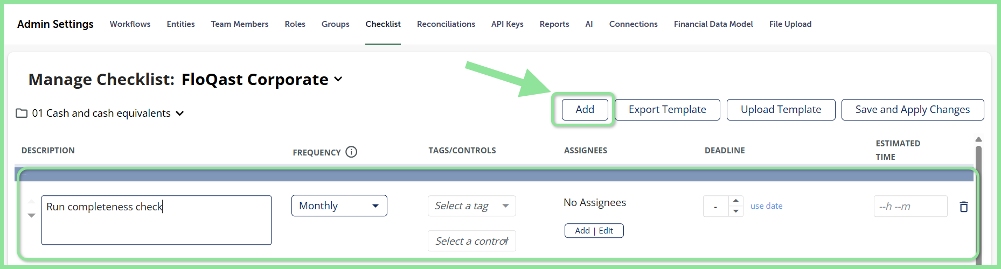
Task: Click Save and Apply Changes
Action: (913, 110)
